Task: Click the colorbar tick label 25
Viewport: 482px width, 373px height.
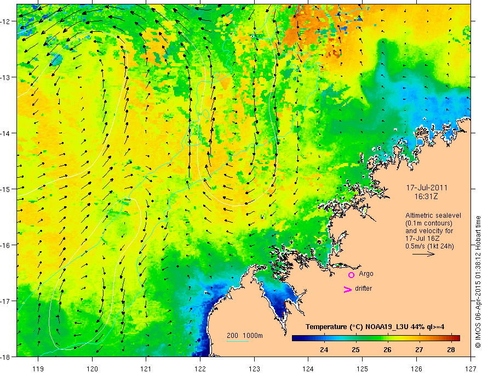Action: (355, 349)
